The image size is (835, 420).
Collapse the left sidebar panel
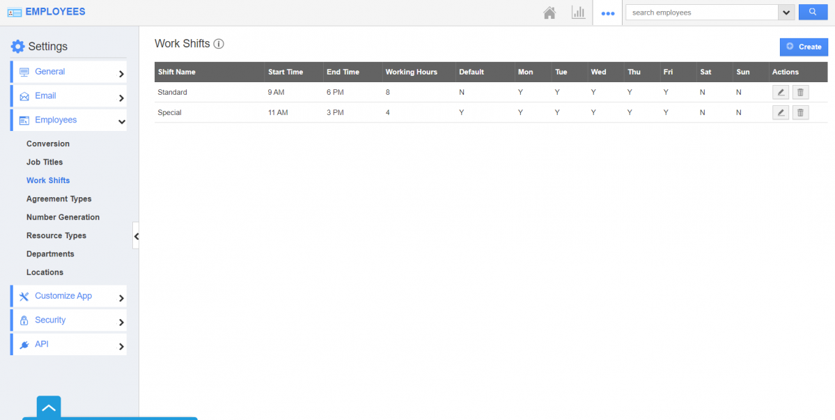tap(136, 236)
